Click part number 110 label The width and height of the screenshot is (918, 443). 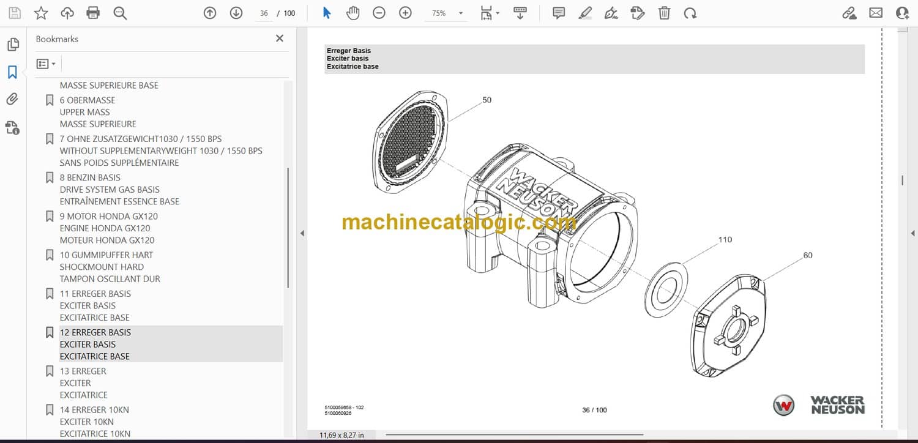pos(725,240)
